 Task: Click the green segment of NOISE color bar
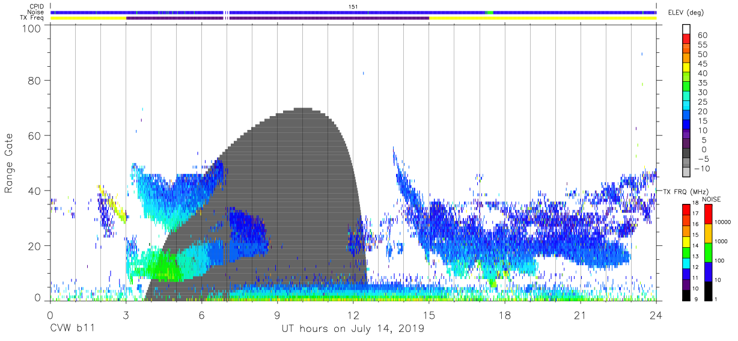(x=709, y=253)
